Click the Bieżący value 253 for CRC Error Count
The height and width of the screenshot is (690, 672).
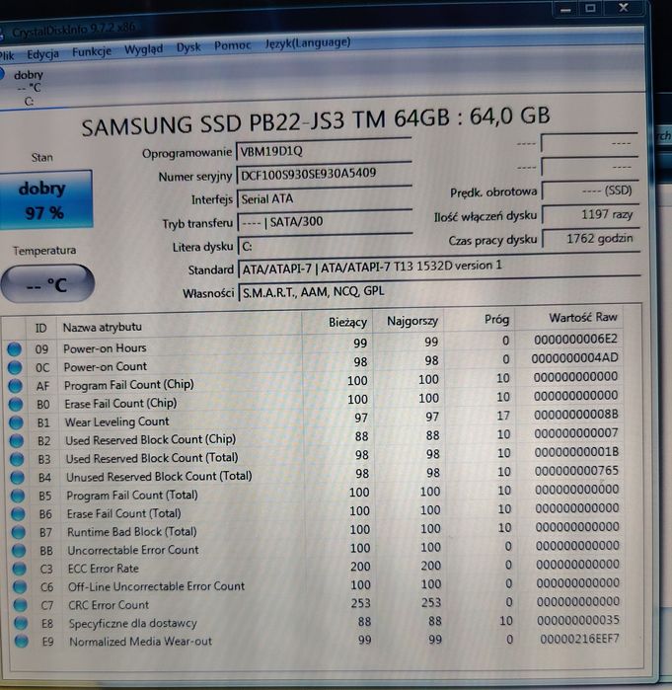click(360, 603)
